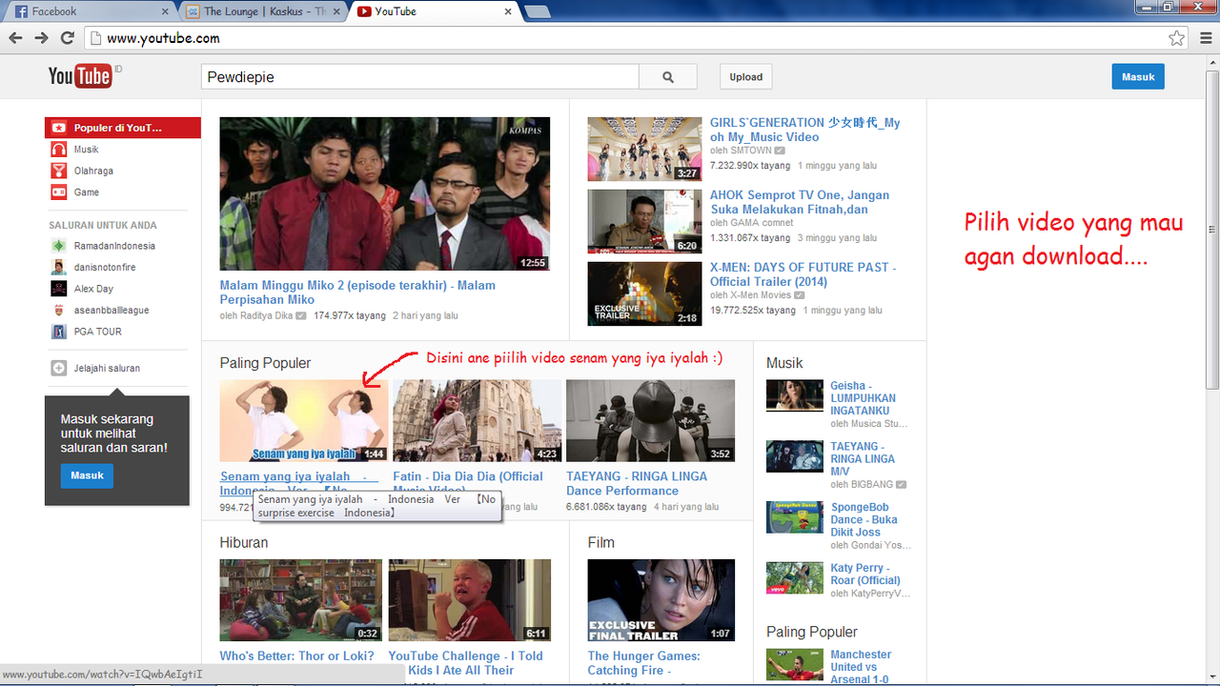Open Manchester United vs Arsenal link
Image resolution: width=1220 pixels, height=686 pixels.
861,667
